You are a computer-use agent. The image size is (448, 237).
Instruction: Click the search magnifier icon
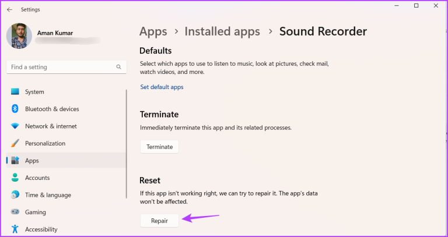pyautogui.click(x=119, y=67)
